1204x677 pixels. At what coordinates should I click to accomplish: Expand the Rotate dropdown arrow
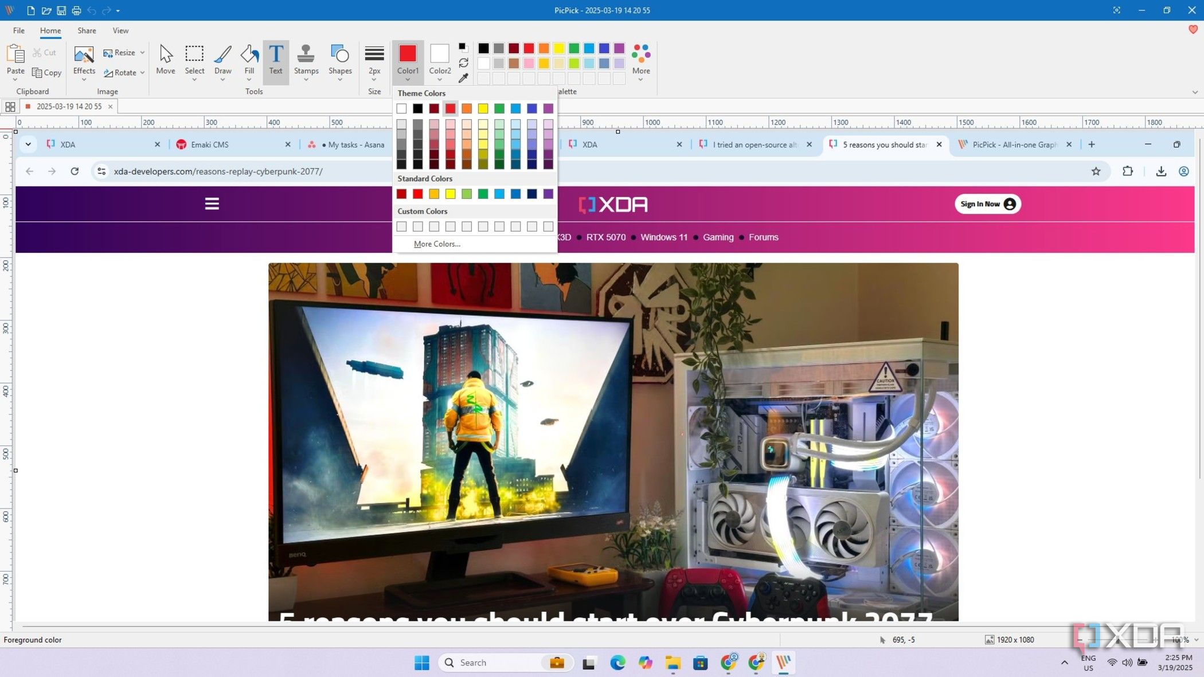pyautogui.click(x=142, y=73)
